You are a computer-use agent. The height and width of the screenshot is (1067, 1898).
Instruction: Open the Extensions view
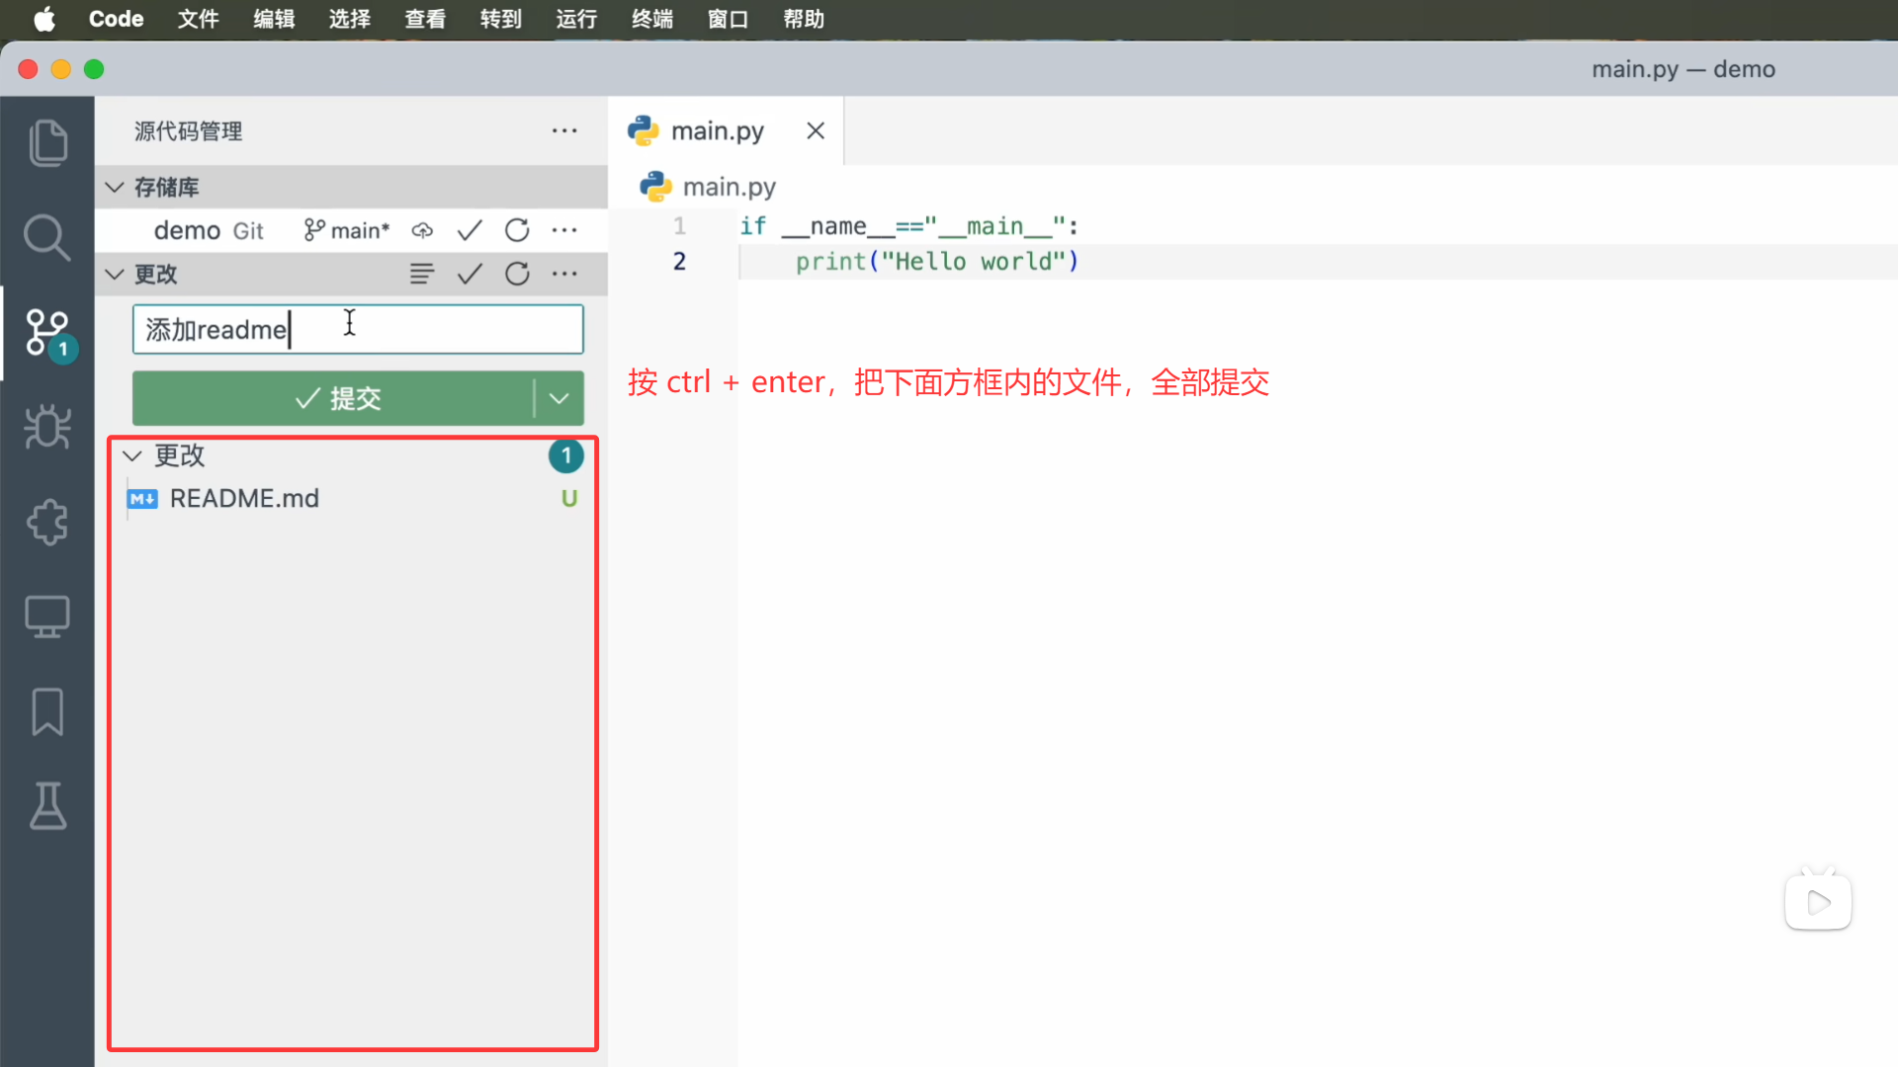tap(47, 522)
